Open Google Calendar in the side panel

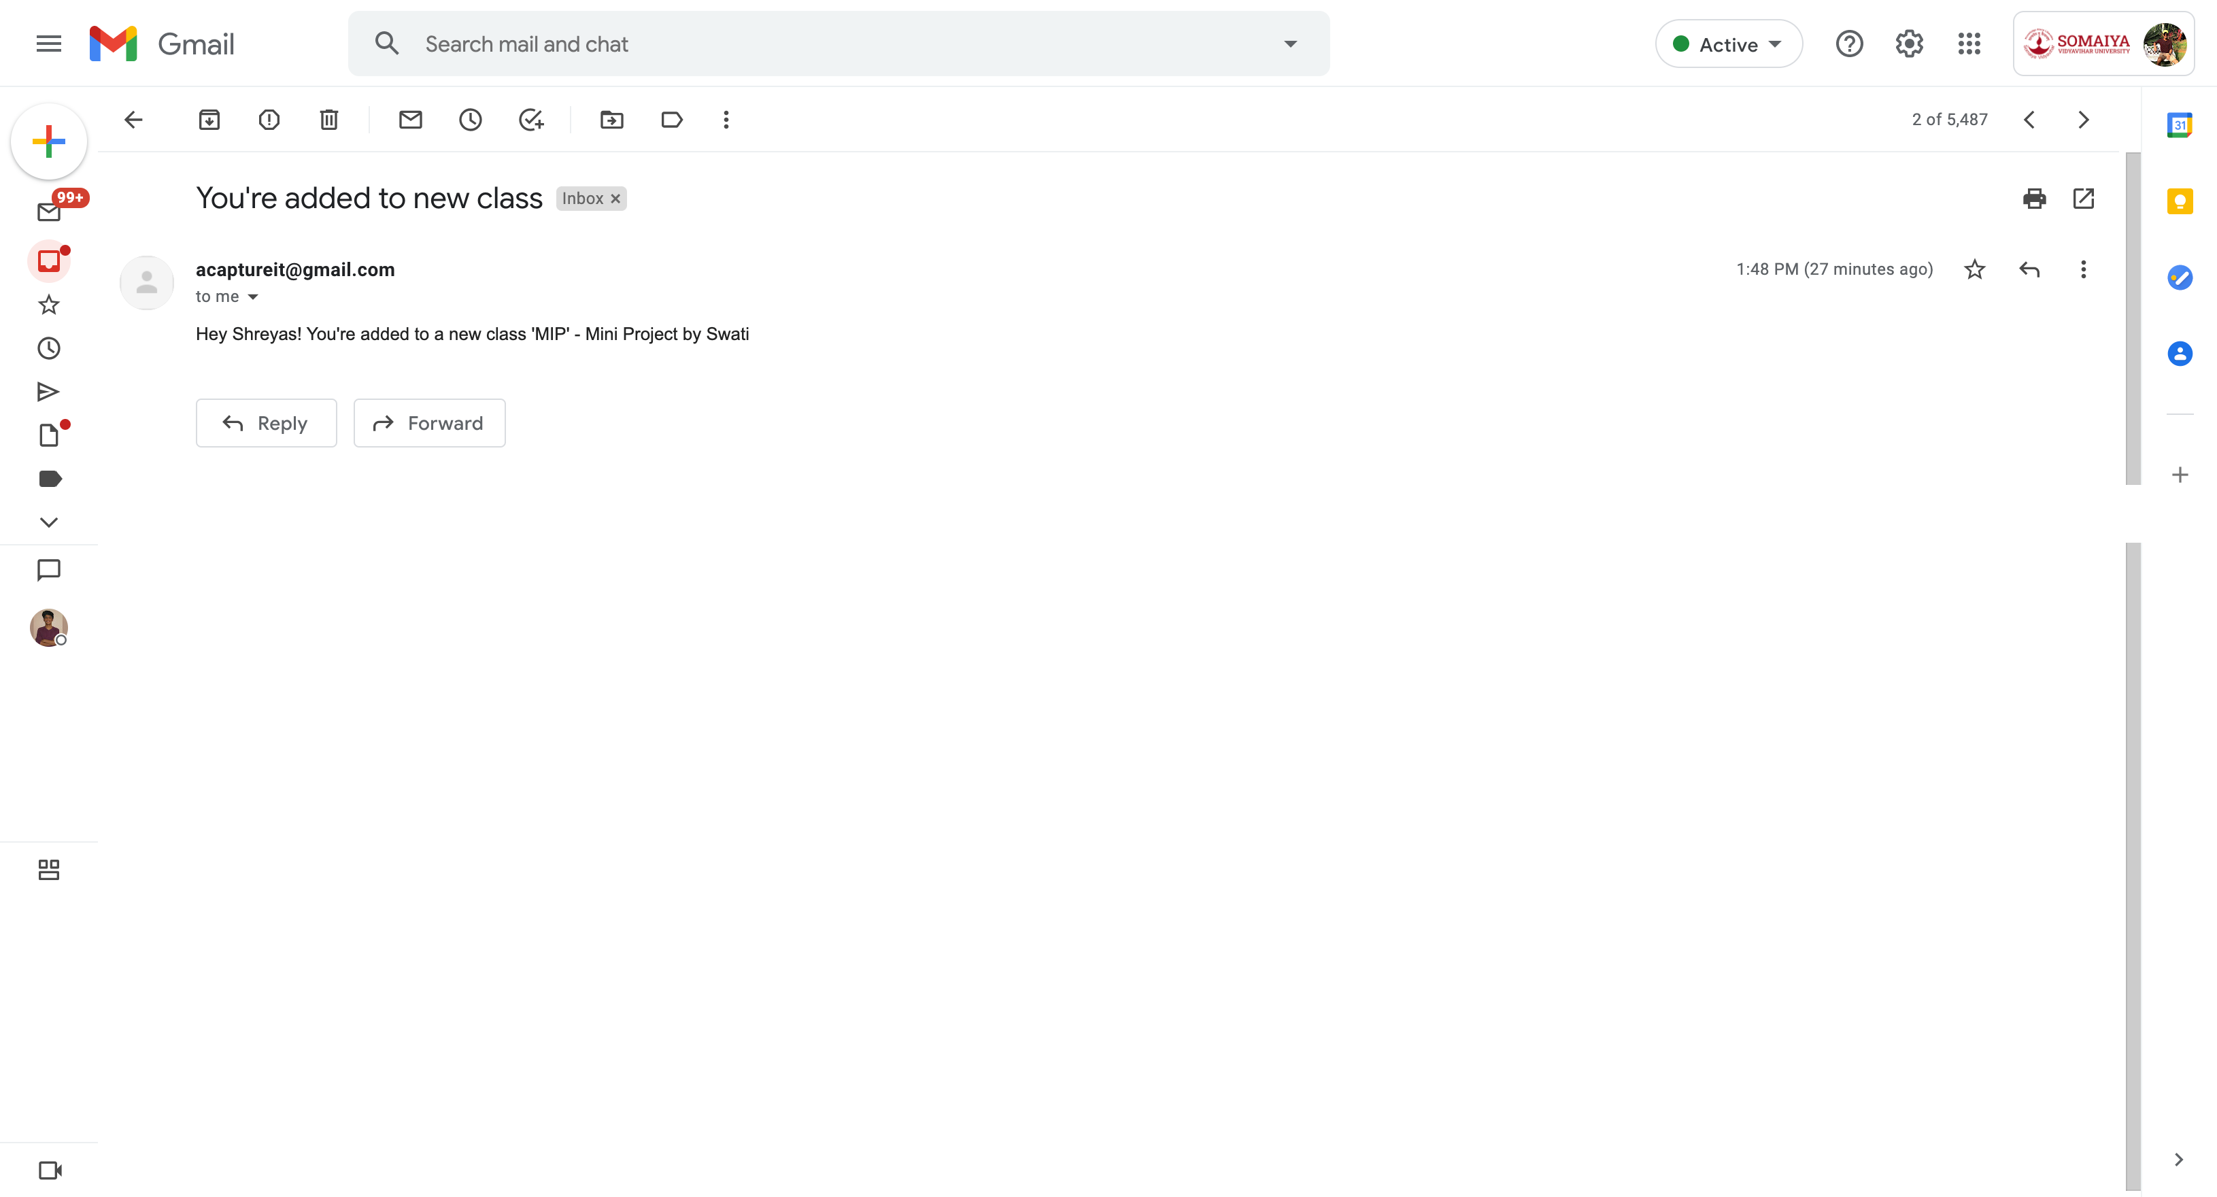[x=2179, y=126]
